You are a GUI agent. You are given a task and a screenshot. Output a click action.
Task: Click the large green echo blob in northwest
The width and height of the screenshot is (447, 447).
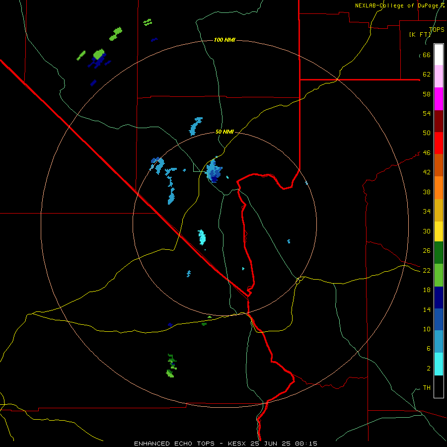coord(99,54)
